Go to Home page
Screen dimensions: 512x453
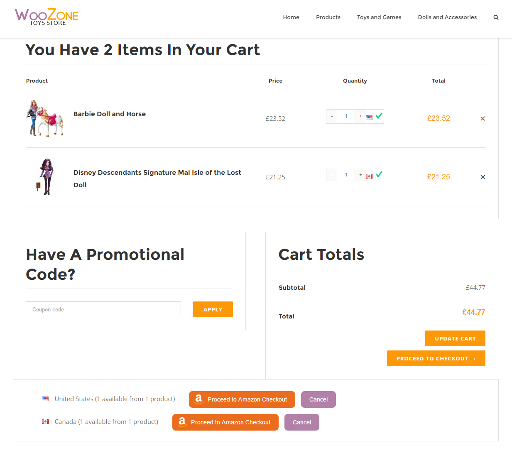tap(291, 17)
